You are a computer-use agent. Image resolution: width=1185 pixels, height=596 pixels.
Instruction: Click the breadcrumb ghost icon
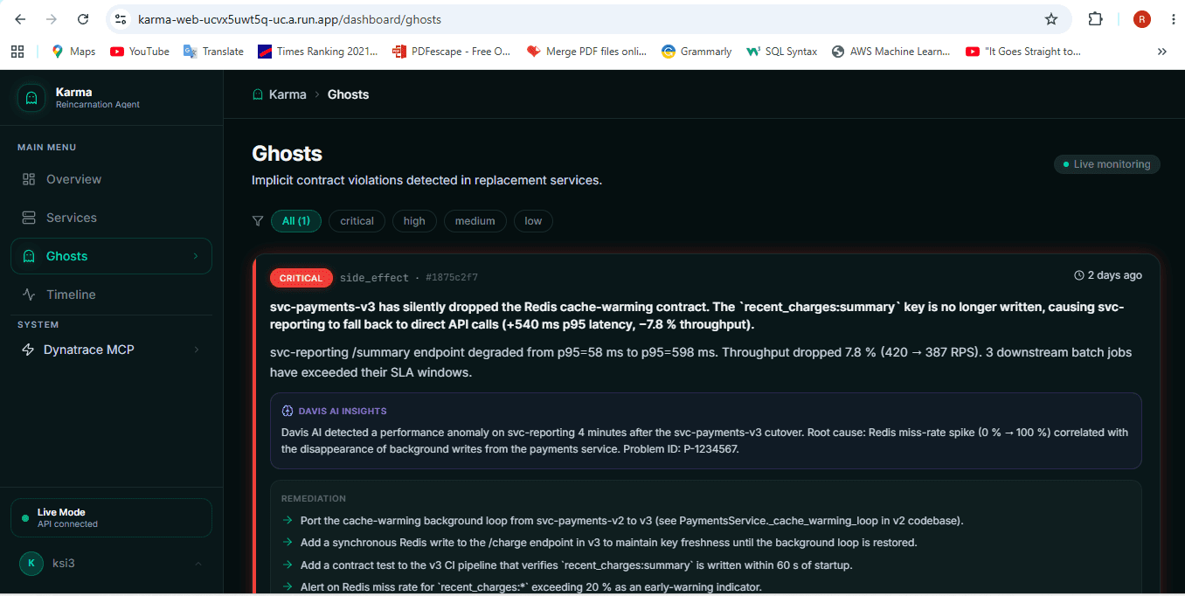coord(258,94)
